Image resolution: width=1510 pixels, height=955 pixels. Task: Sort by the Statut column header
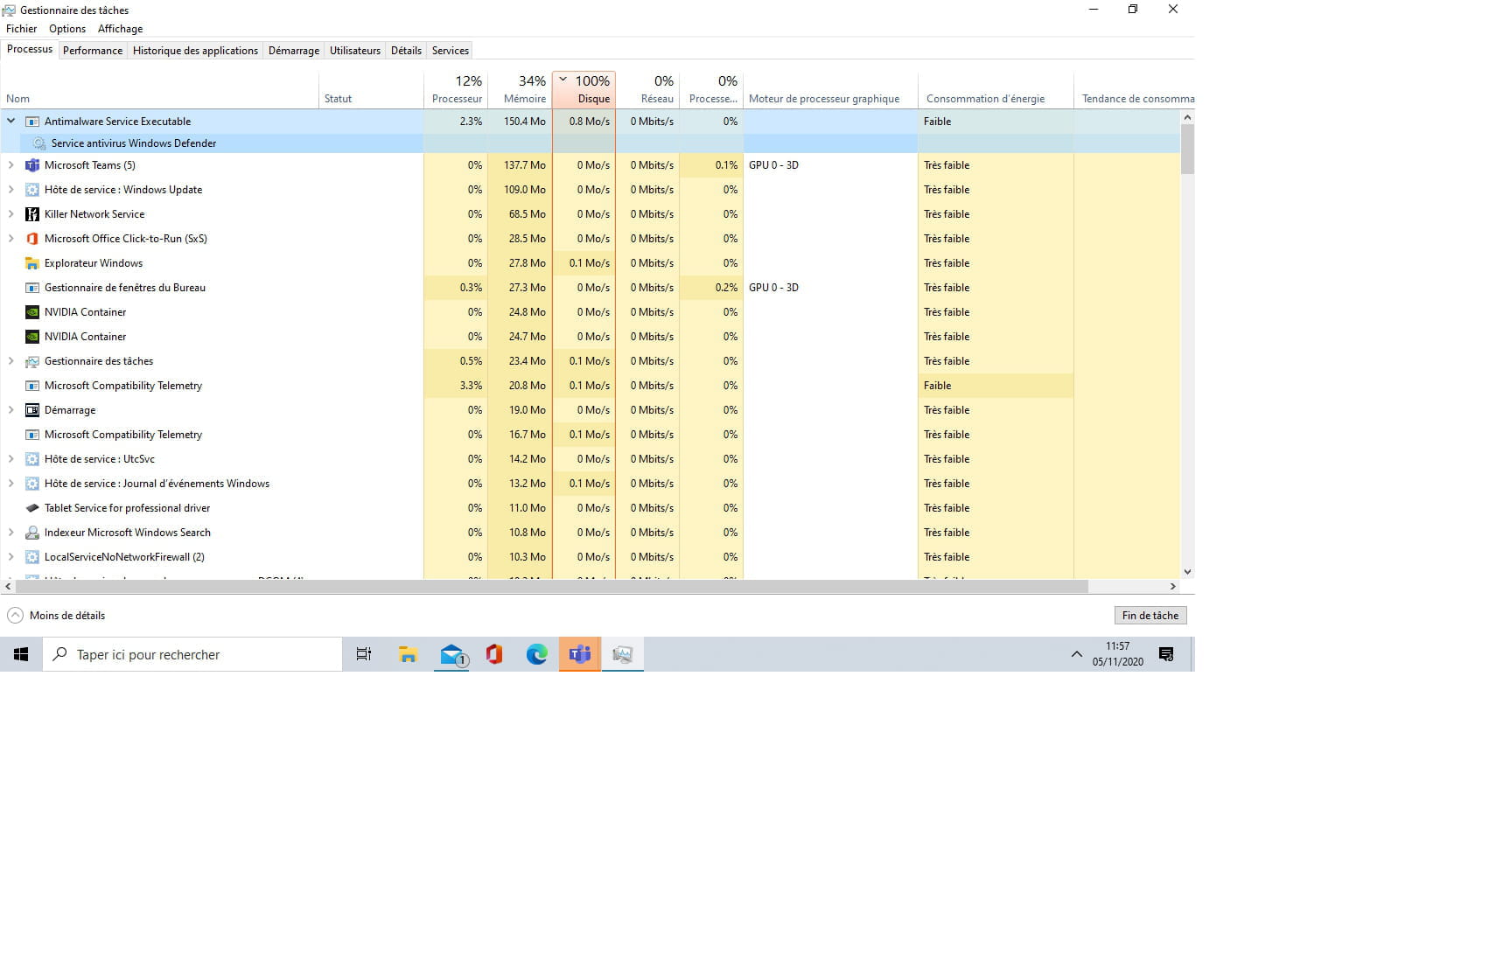click(372, 90)
